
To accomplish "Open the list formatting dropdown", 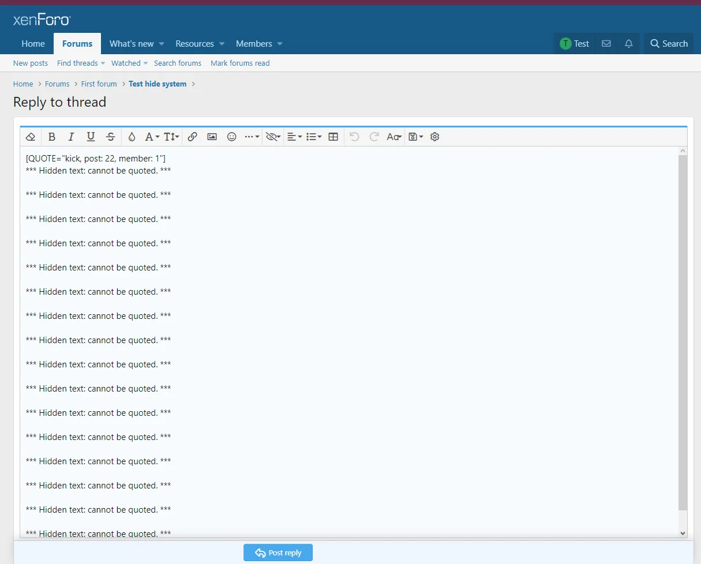I will [x=314, y=137].
